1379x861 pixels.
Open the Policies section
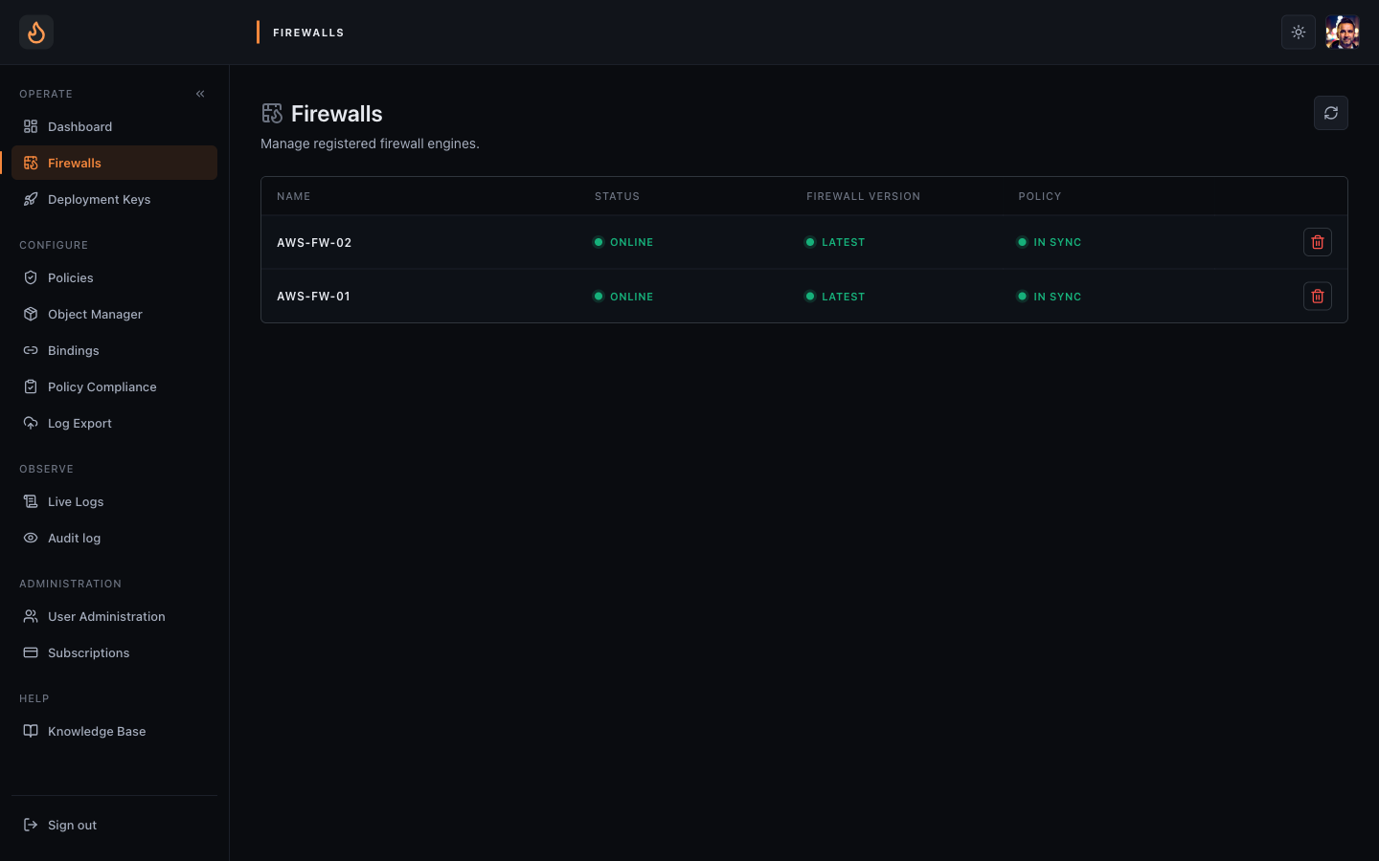point(114,277)
